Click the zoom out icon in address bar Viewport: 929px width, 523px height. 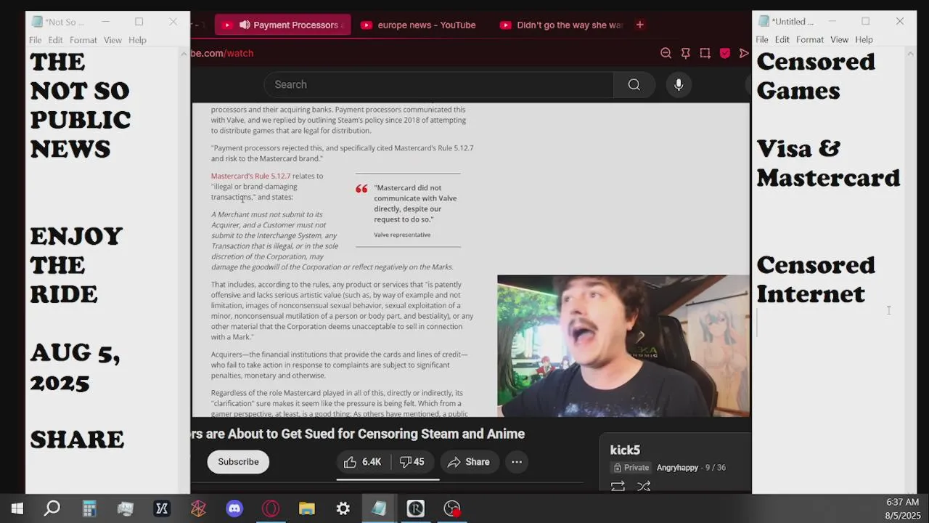point(666,53)
